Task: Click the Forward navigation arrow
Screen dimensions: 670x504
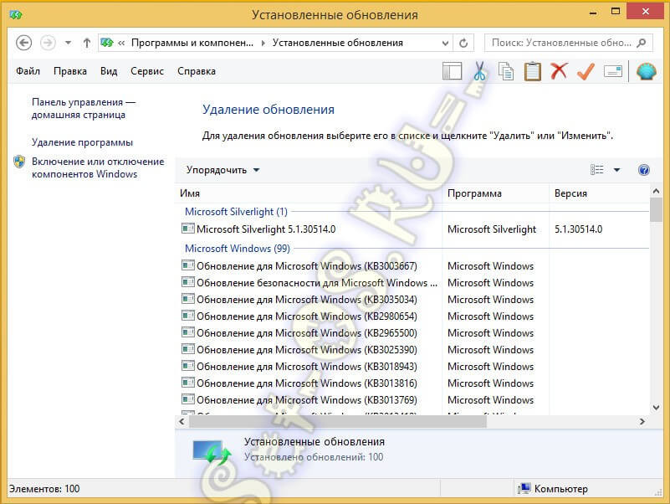Action: tap(48, 43)
